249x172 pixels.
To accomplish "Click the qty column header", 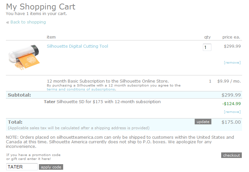I will pos(207,37).
